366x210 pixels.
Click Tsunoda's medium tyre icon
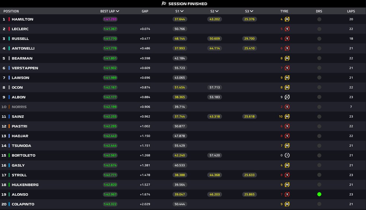pyautogui.click(x=287, y=146)
